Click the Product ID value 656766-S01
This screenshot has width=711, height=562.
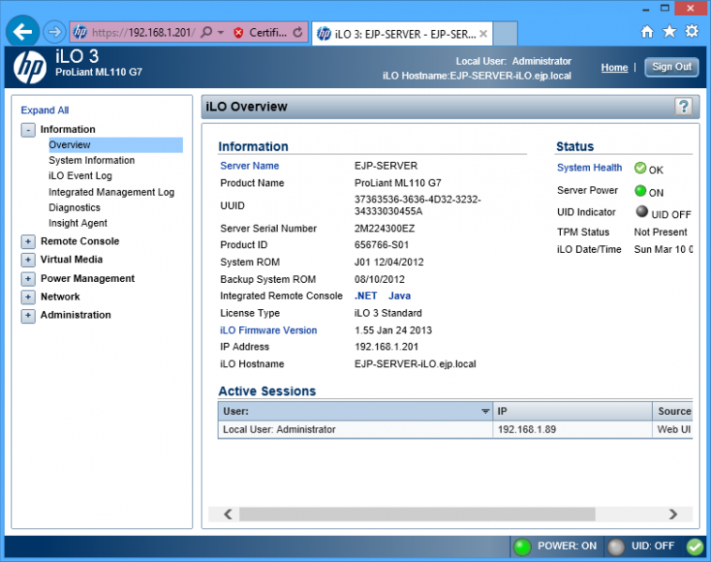[x=382, y=245]
